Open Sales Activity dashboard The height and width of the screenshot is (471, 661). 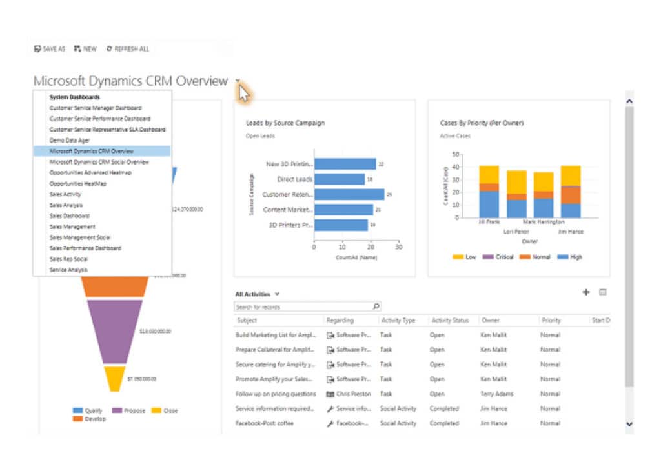tap(65, 194)
